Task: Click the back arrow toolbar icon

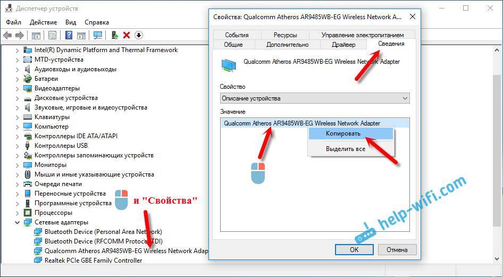Action: click(x=7, y=35)
